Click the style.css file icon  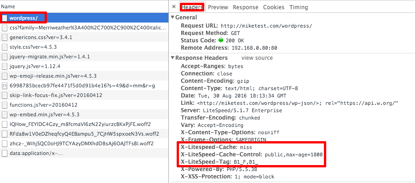point(5,47)
